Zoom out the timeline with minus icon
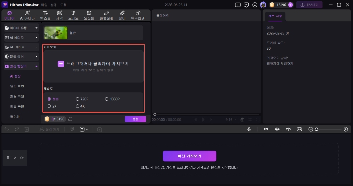 point(311,129)
